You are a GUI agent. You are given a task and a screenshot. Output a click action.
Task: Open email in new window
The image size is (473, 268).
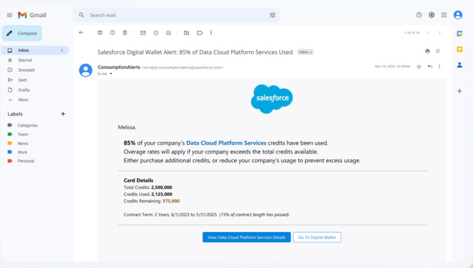(438, 51)
